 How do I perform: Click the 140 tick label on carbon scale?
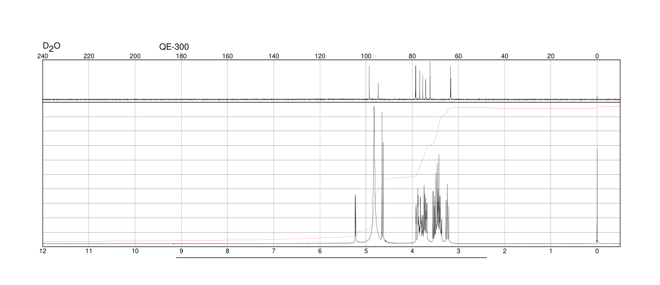(x=274, y=56)
